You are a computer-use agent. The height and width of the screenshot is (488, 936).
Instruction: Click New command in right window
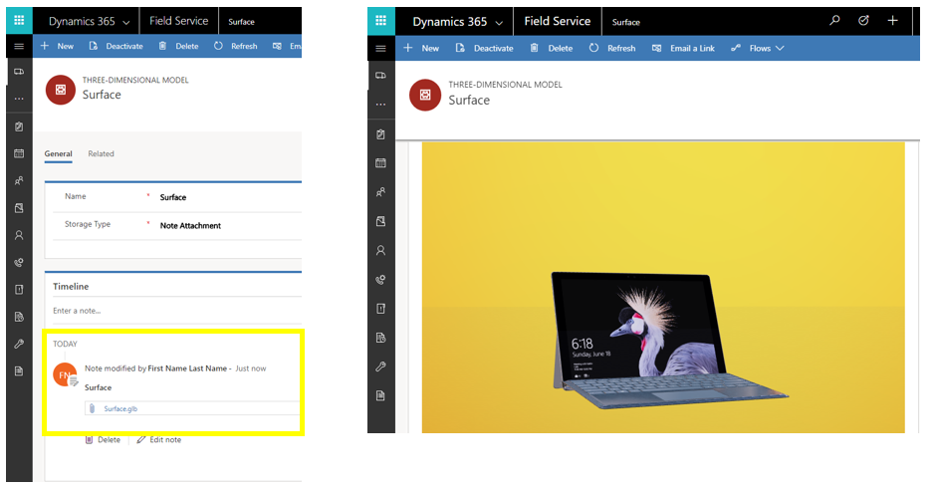click(421, 49)
